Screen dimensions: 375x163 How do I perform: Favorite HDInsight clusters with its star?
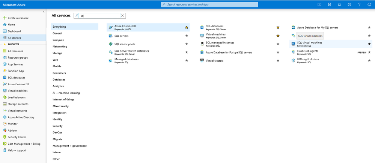(369, 61)
